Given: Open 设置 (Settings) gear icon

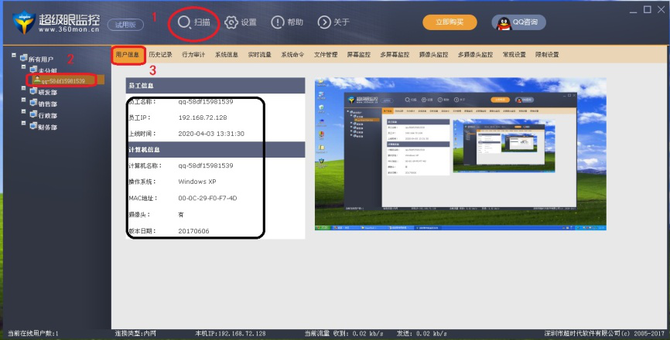Looking at the screenshot, I should pyautogui.click(x=231, y=22).
